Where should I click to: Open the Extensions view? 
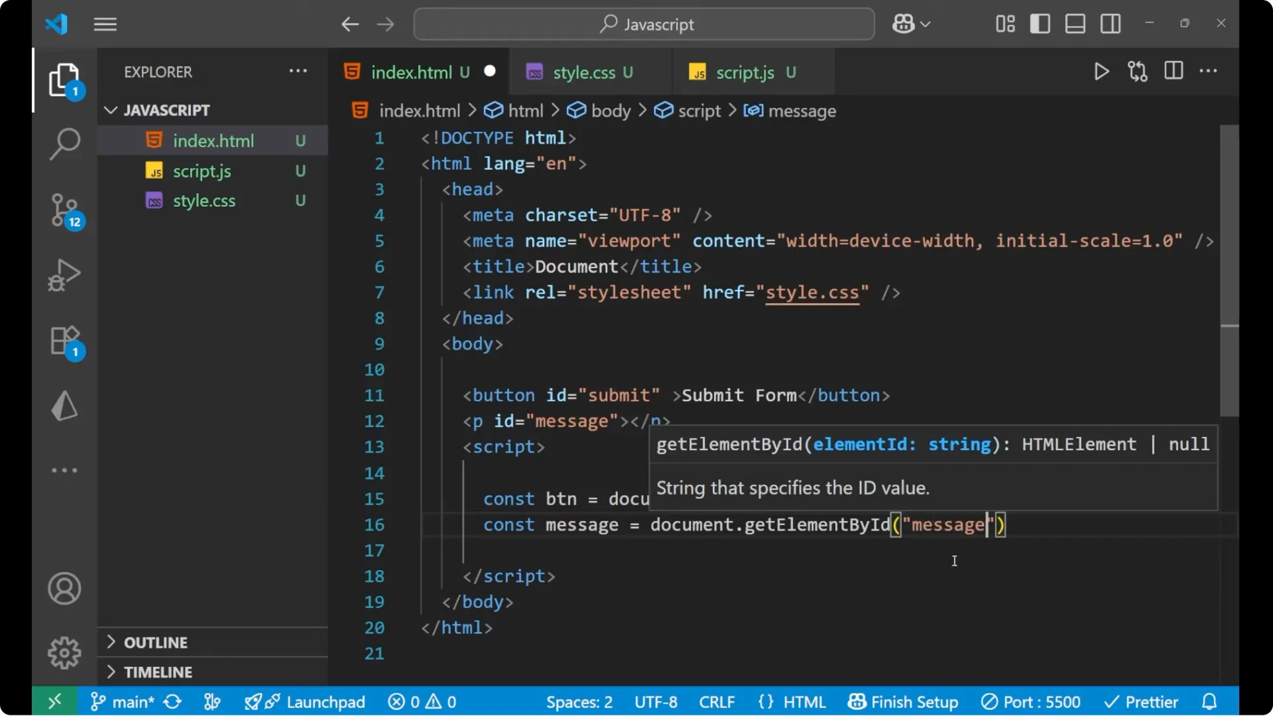(64, 341)
